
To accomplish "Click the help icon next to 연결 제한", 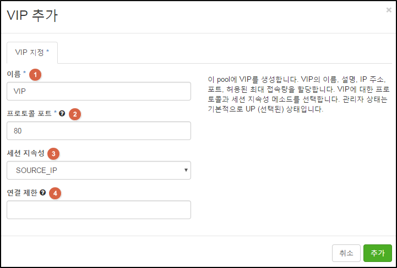I will coord(43,192).
